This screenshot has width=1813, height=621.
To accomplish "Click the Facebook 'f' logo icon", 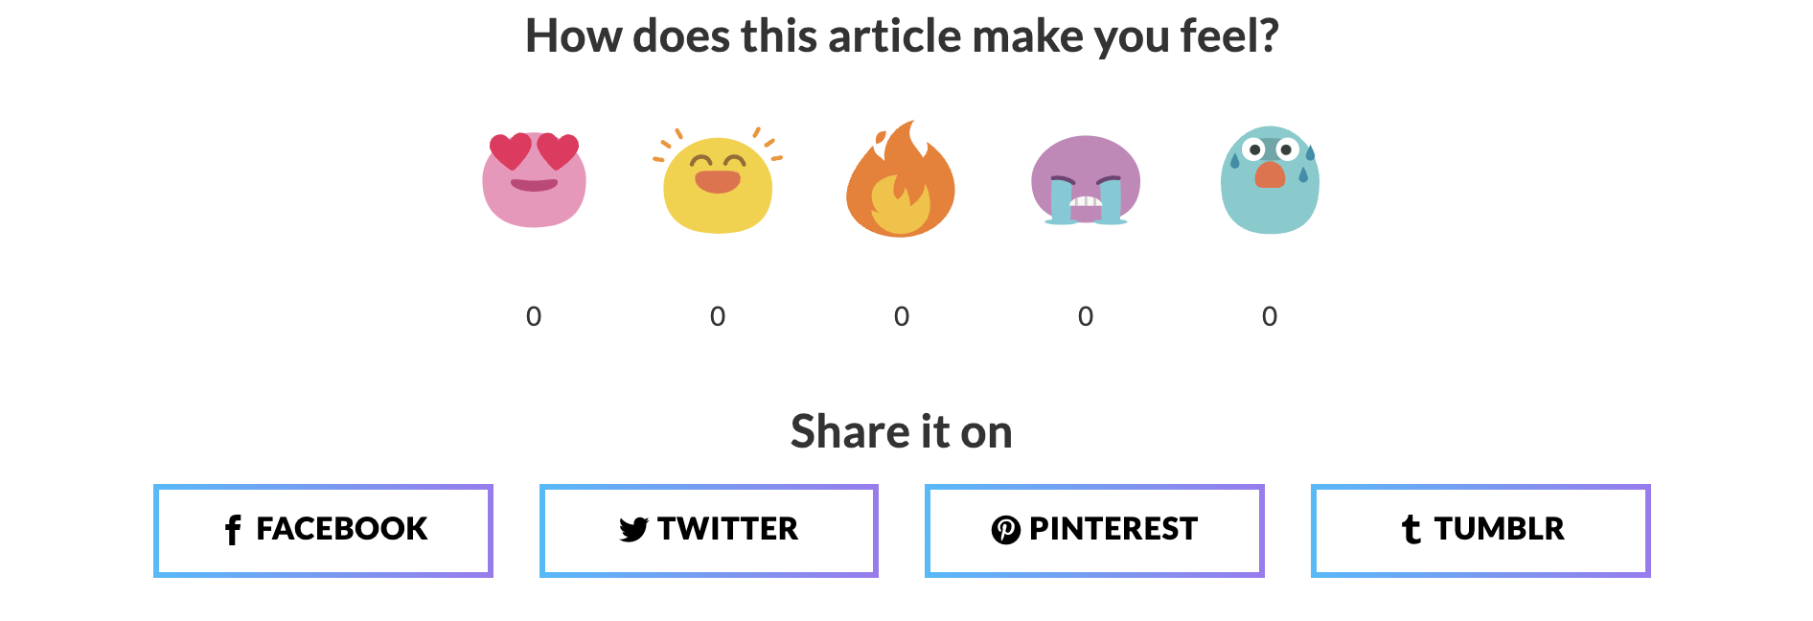I will [233, 529].
